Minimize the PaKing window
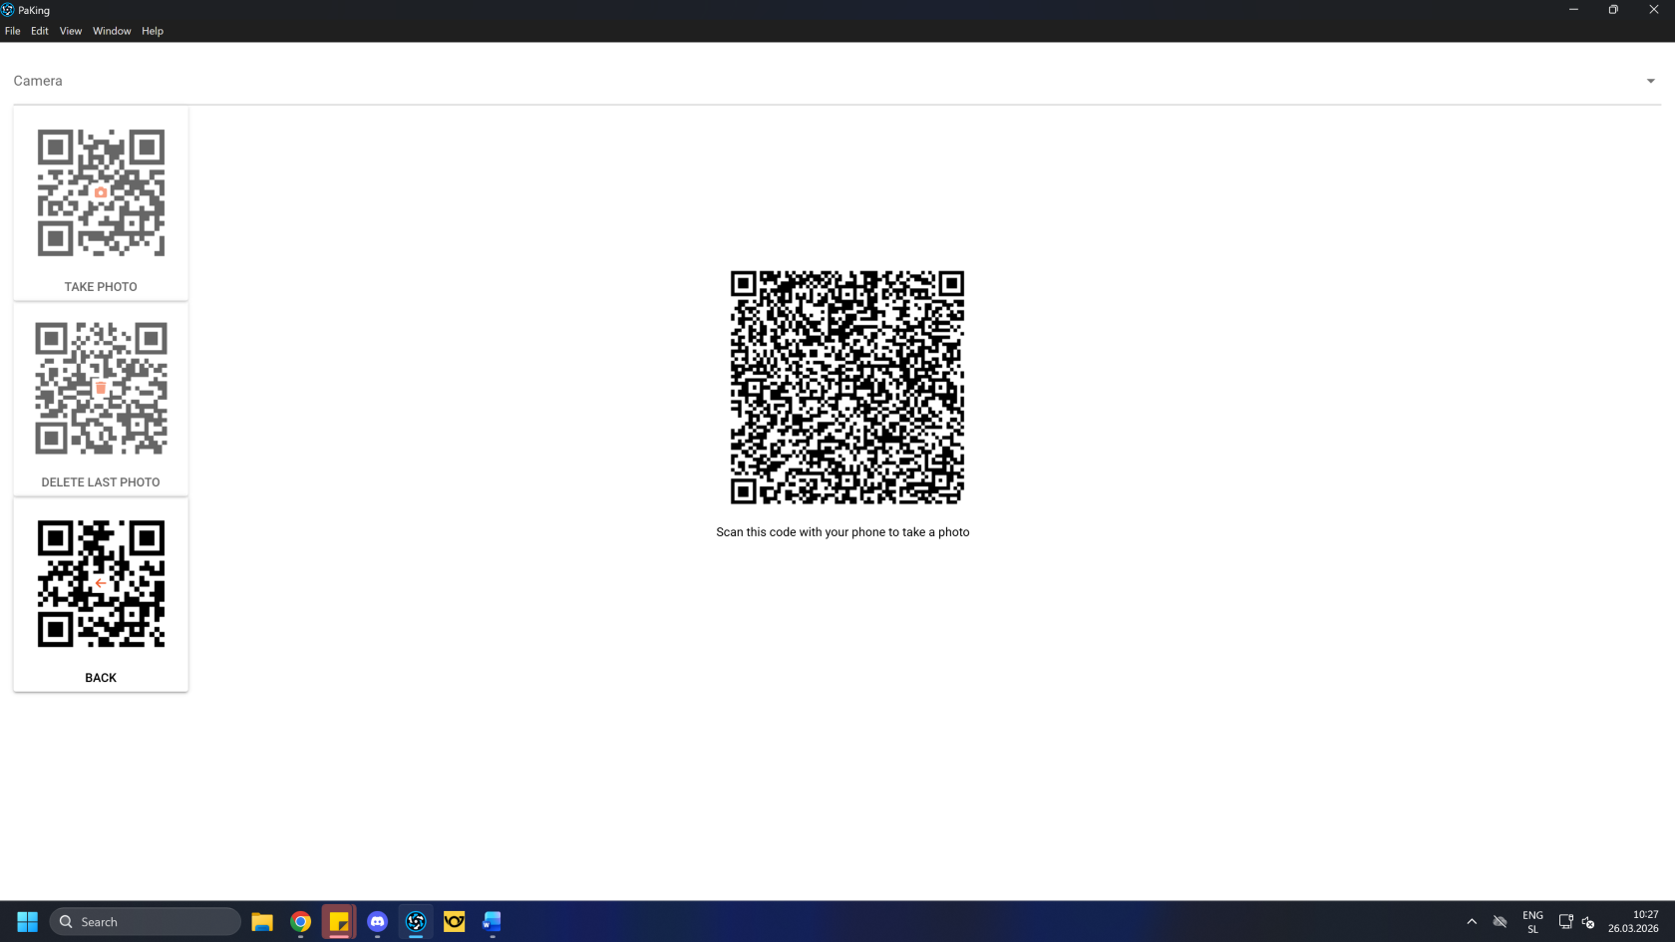 1573,10
